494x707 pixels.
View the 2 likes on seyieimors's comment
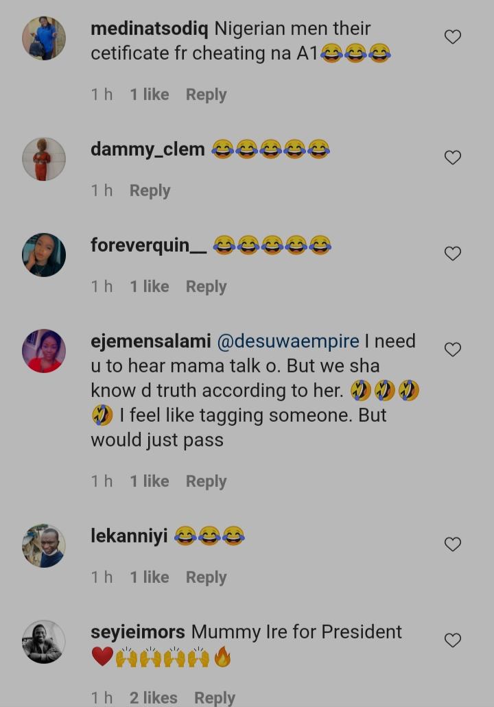154,697
